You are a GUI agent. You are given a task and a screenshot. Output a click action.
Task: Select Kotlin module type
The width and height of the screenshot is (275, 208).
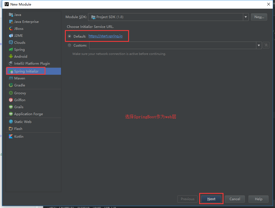(x=33, y=136)
